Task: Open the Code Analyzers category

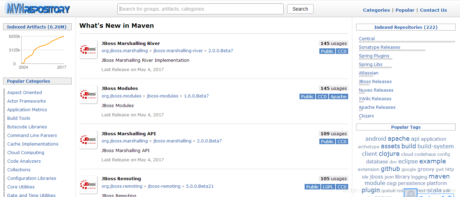Action: click(24, 161)
